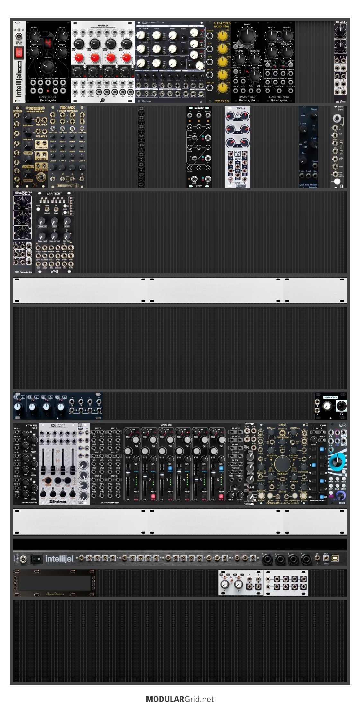Toggle the blue XFADE button on Xcelon channel 6
Screen dimensions: 360x706
(221, 468)
